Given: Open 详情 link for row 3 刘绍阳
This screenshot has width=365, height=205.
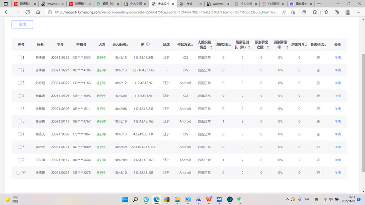Looking at the screenshot, I should click(337, 83).
